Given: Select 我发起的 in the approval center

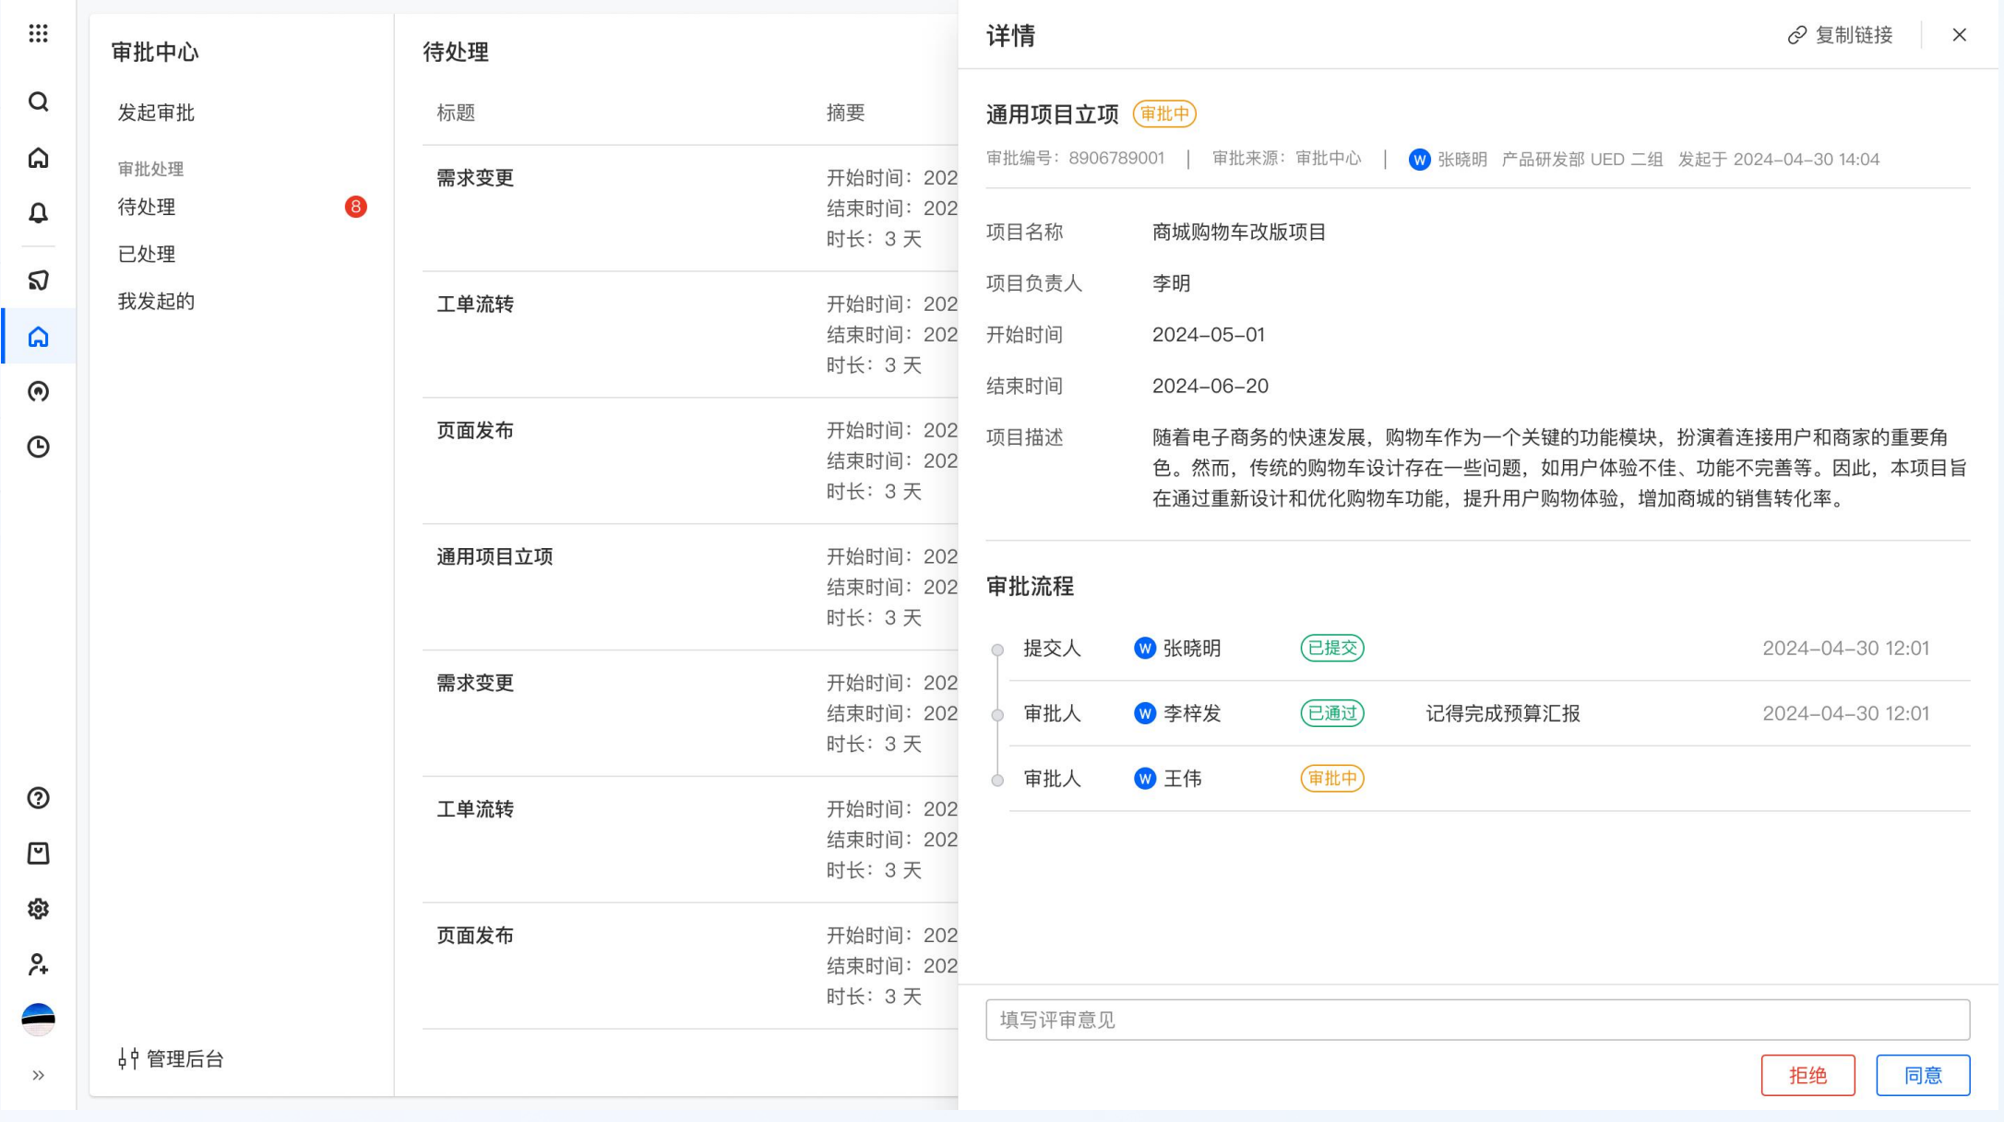Looking at the screenshot, I should click(154, 301).
